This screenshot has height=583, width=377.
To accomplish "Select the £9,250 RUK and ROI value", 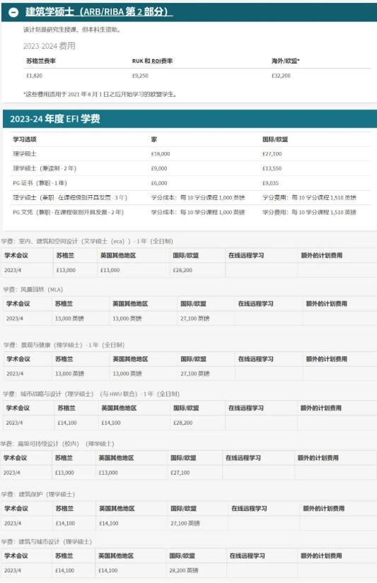I will click(x=140, y=76).
